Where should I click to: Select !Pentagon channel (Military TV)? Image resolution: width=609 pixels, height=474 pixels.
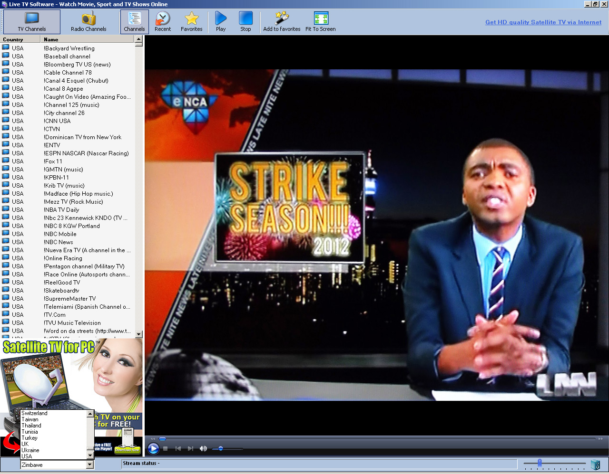(68, 266)
